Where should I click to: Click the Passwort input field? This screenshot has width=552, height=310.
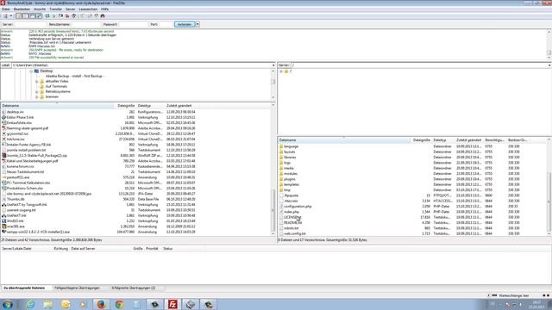tap(134, 24)
